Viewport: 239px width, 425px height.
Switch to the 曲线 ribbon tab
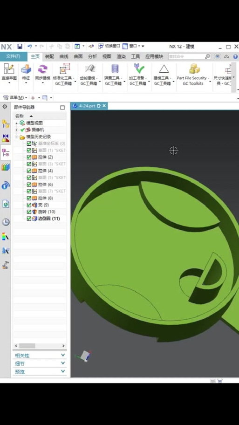tap(64, 56)
